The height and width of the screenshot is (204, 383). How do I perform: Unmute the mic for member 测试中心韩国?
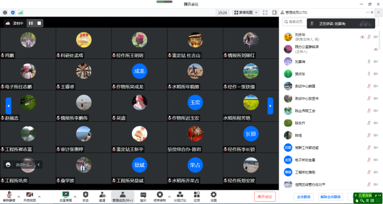tap(369, 86)
